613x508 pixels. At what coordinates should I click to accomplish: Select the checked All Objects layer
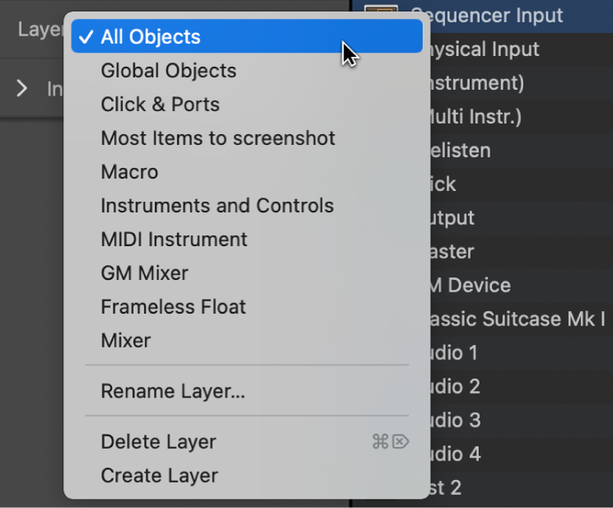coord(151,37)
